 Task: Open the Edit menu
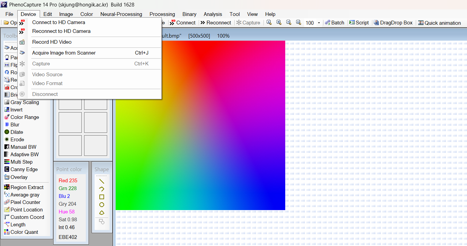[48, 14]
